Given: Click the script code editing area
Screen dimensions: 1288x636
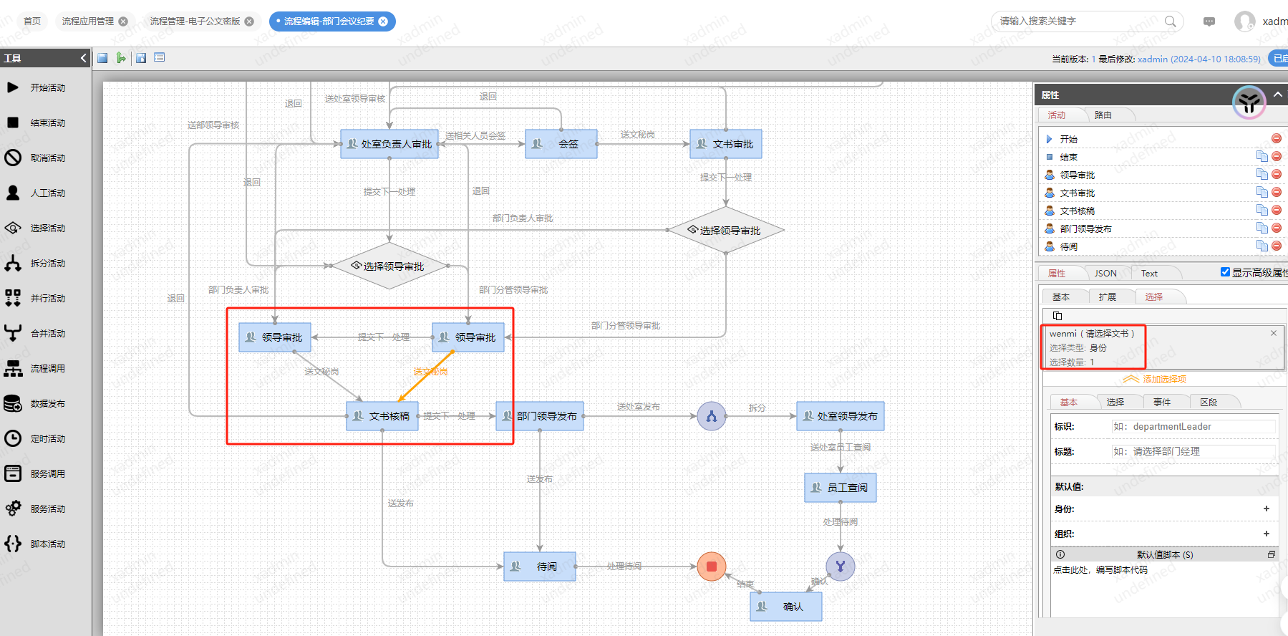Looking at the screenshot, I should coord(1165,589).
